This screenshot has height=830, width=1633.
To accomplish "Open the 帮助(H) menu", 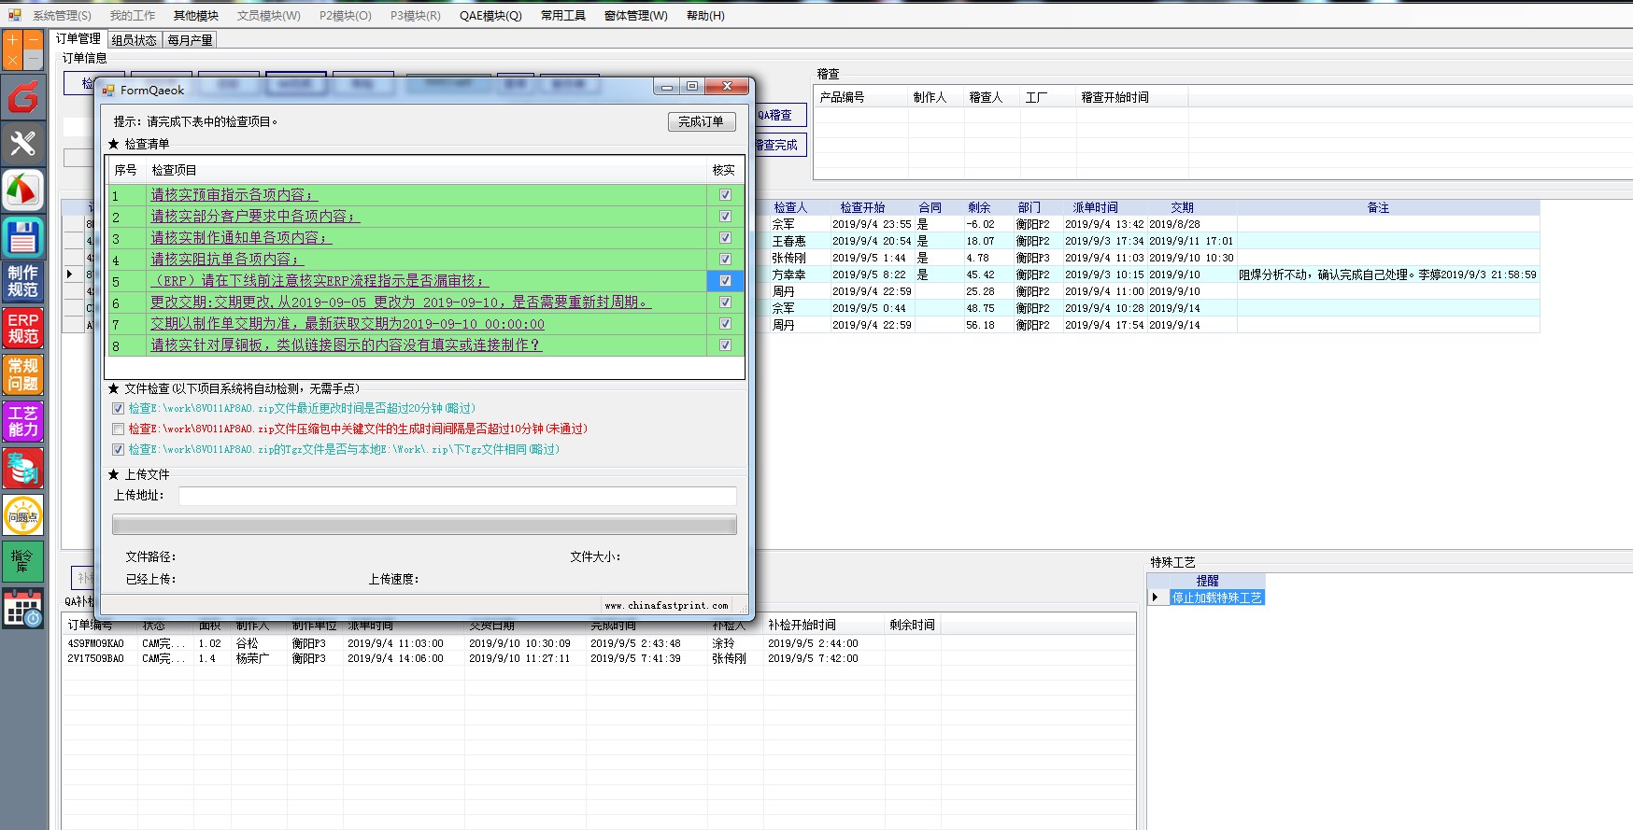I will tap(705, 16).
